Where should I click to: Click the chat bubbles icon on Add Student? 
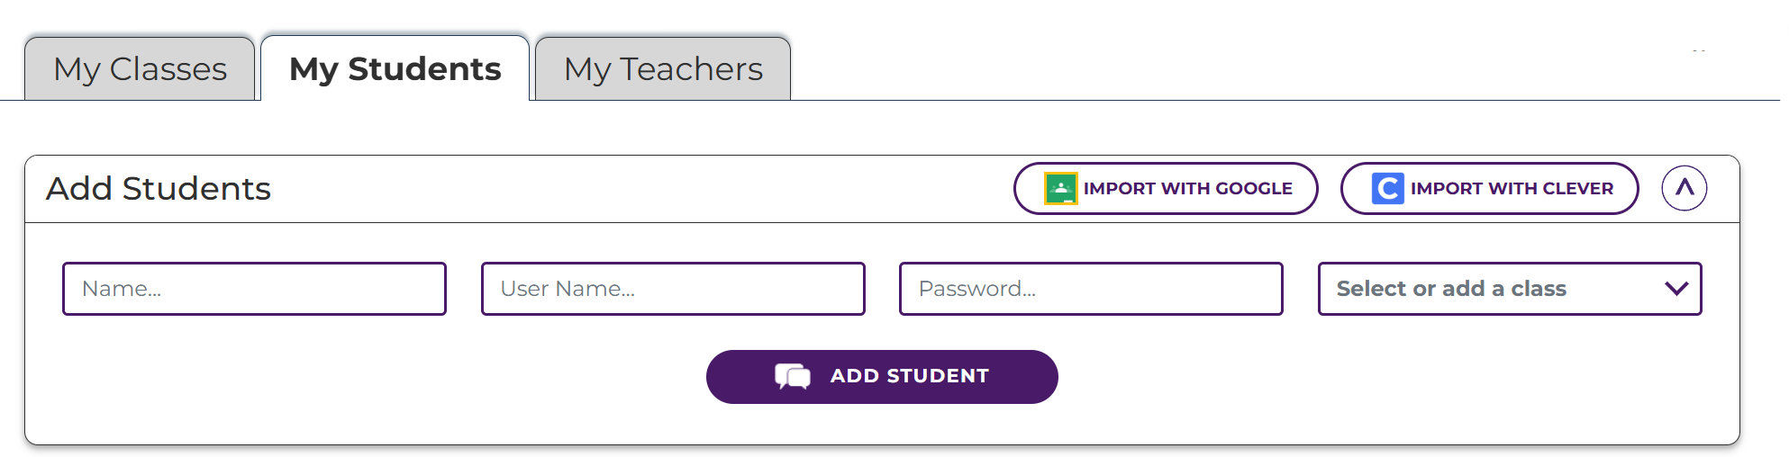pos(793,376)
